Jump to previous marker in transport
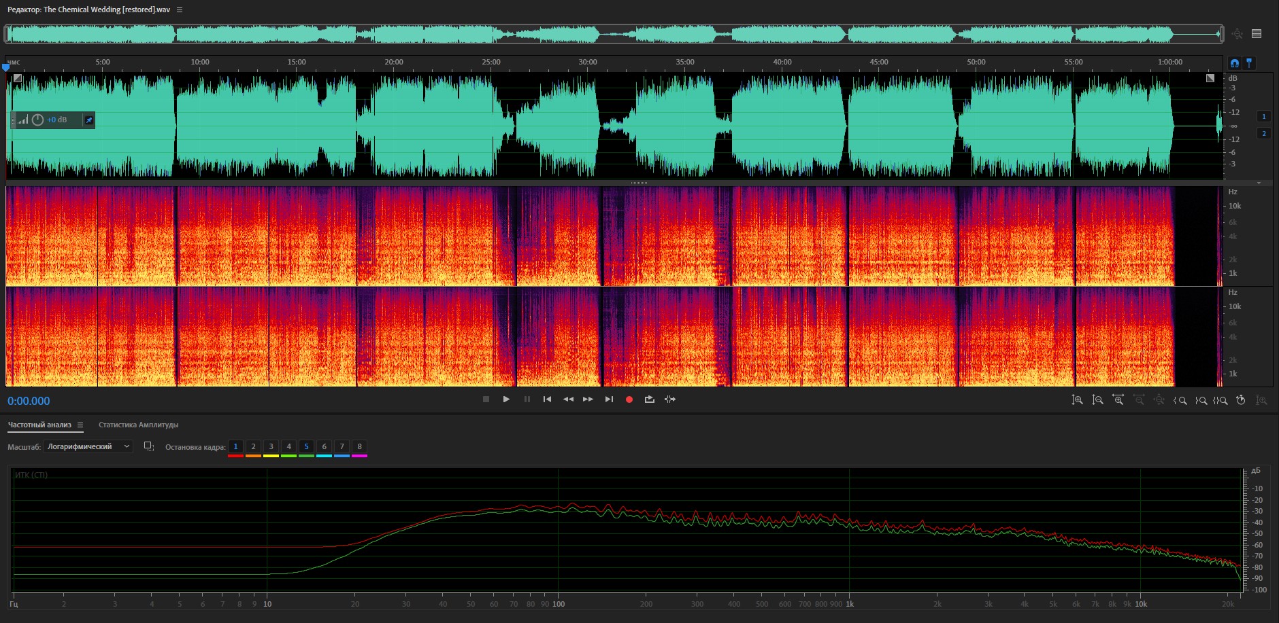 coord(547,399)
